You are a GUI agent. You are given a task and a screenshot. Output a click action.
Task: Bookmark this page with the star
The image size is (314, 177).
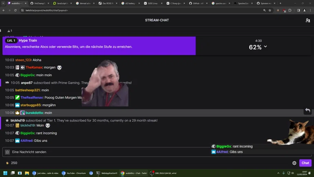tap(270, 10)
